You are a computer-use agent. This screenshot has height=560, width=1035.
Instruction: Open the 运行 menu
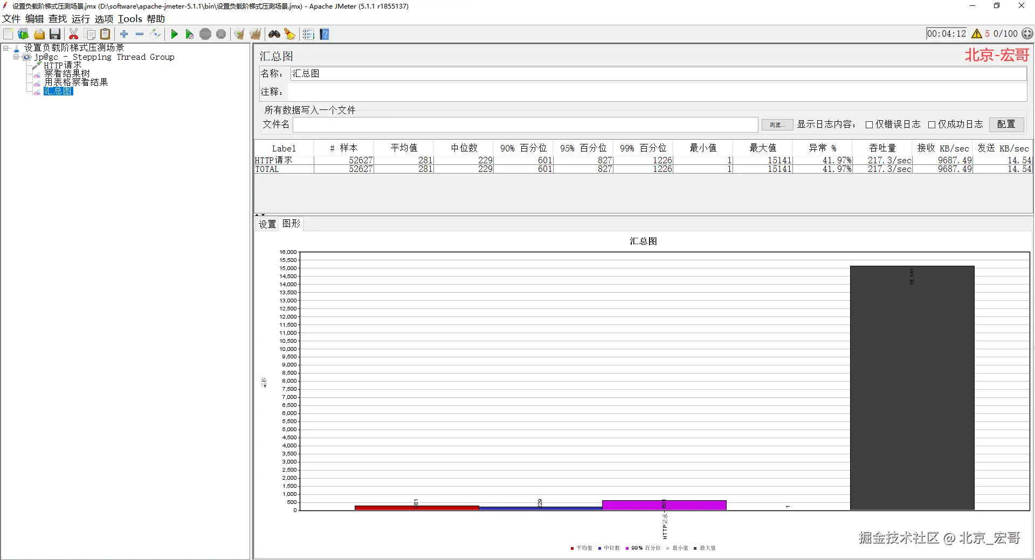pyautogui.click(x=81, y=19)
